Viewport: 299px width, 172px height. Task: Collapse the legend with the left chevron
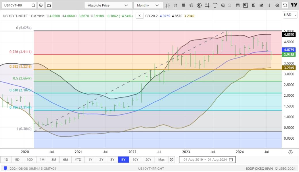click(140, 16)
